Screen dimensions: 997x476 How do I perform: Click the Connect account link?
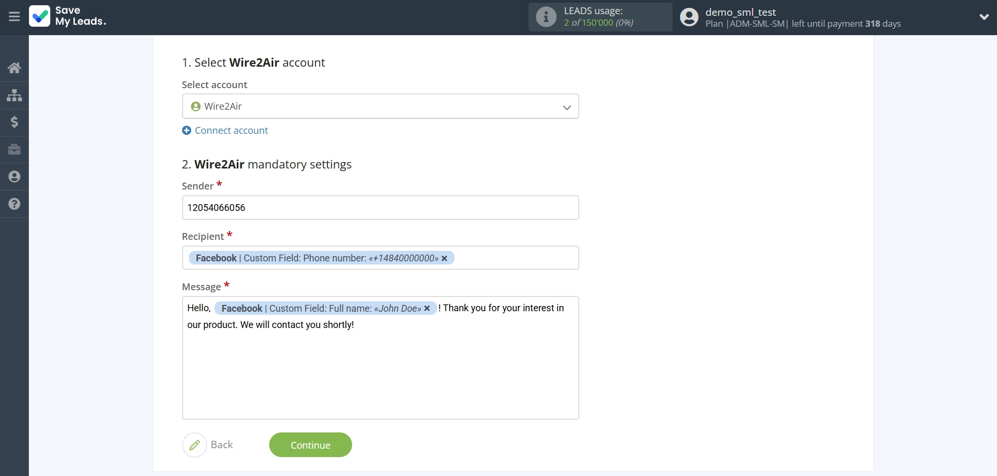tap(231, 130)
